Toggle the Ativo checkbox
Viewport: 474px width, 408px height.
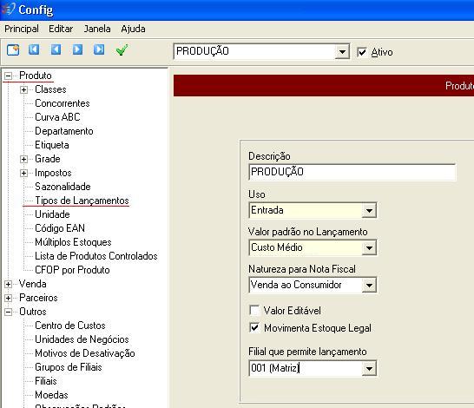(362, 52)
